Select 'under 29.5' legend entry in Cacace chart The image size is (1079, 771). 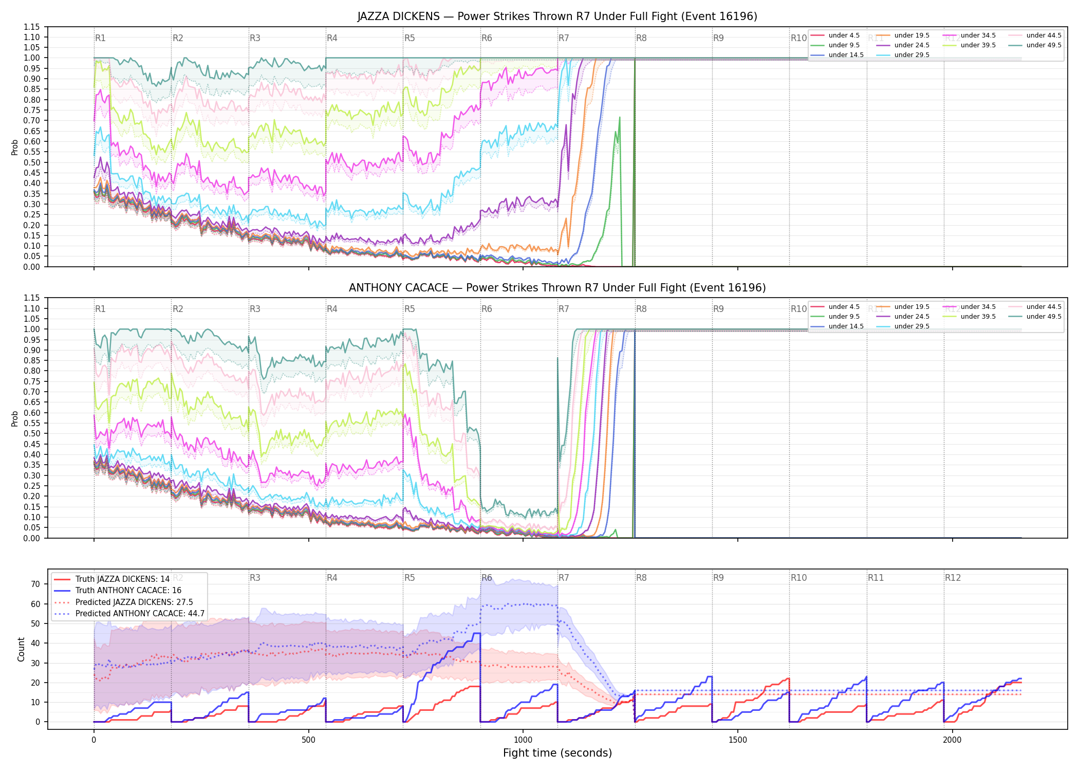pos(903,326)
